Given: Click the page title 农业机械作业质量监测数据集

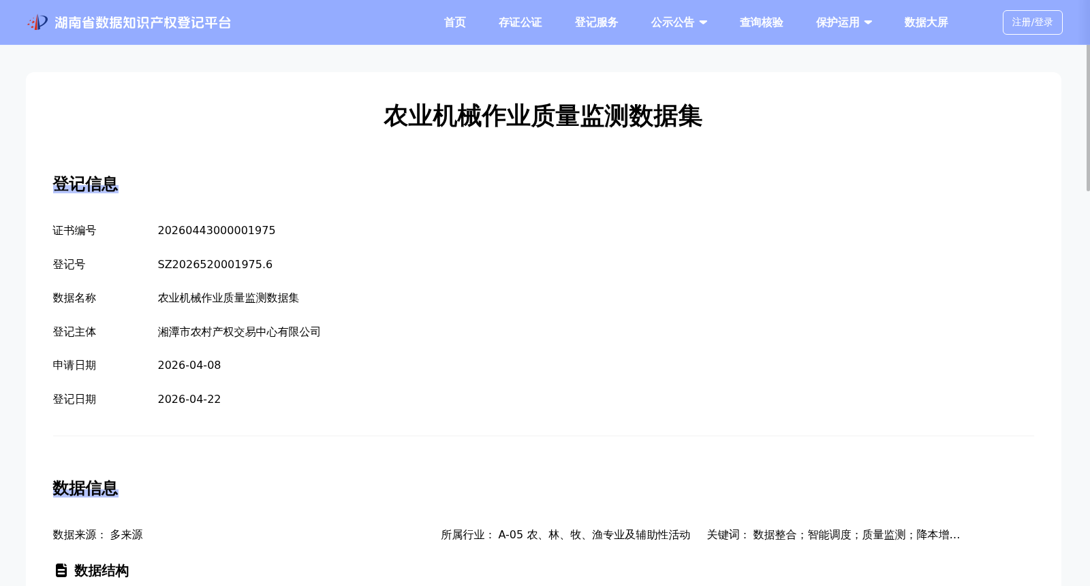Looking at the screenshot, I should [543, 116].
